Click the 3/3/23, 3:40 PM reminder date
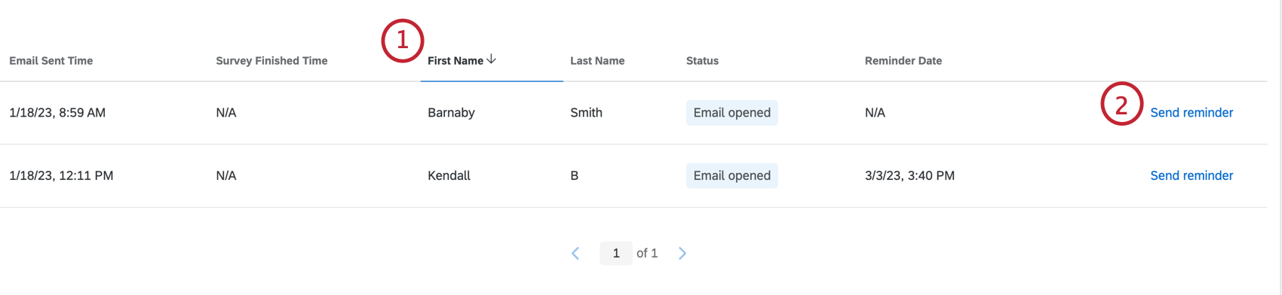1282x295 pixels. (909, 175)
